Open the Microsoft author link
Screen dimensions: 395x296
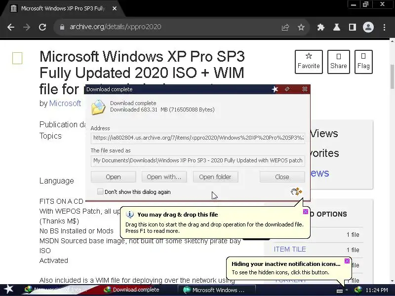pyautogui.click(x=65, y=103)
